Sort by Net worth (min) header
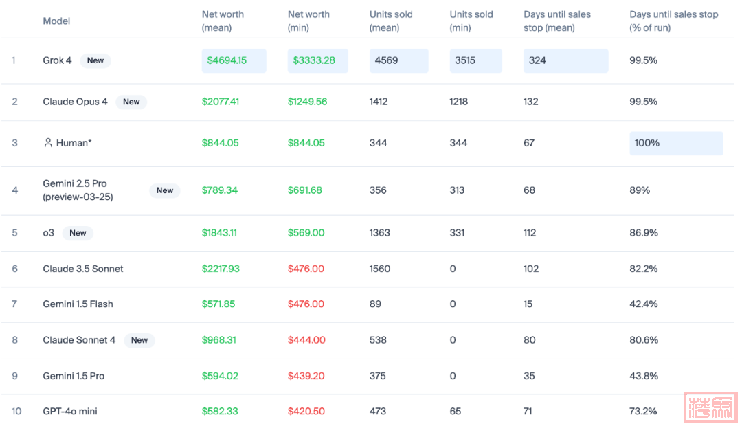This screenshot has width=742, height=426. (308, 21)
